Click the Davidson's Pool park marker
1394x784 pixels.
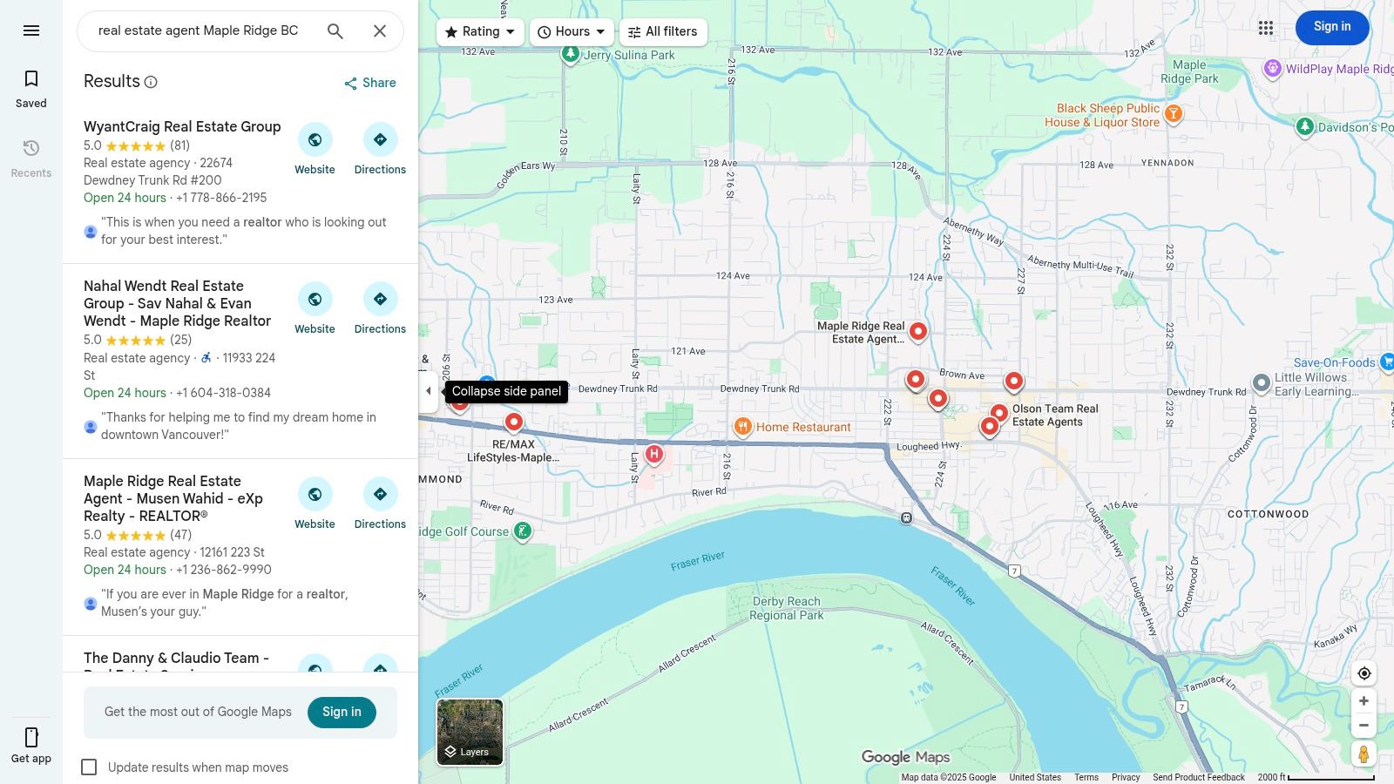[x=1304, y=127]
